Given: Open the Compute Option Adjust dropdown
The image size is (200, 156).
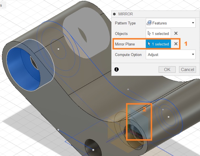Looking at the screenshot, I should pos(171,55).
